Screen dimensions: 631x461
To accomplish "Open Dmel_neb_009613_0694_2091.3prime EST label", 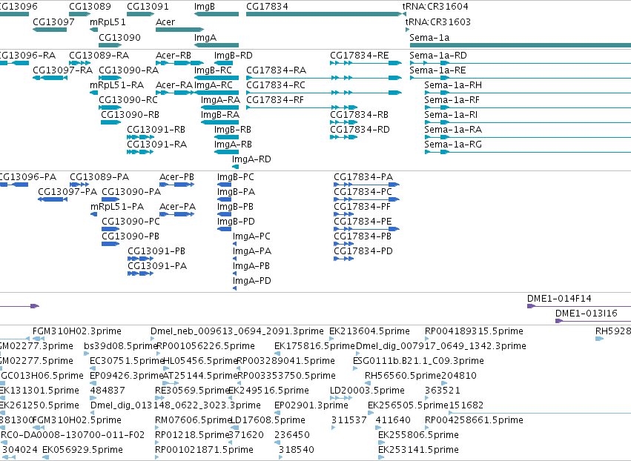I will 237,331.
